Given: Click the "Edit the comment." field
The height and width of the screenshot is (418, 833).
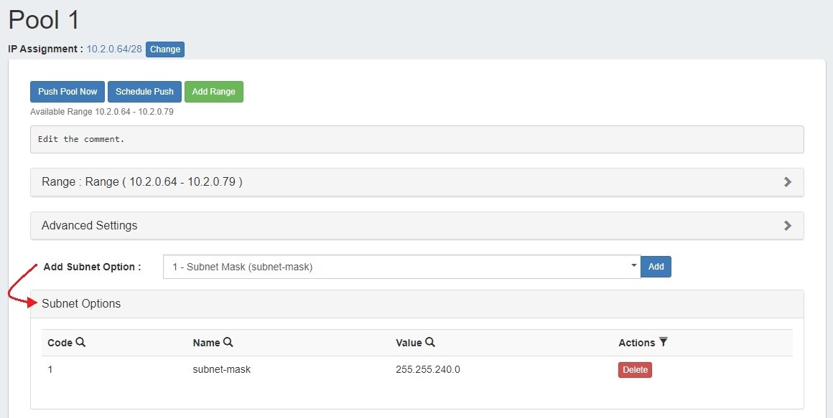Looking at the screenshot, I should [x=416, y=139].
